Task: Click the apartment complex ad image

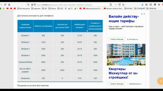Action: pyautogui.click(x=126, y=55)
